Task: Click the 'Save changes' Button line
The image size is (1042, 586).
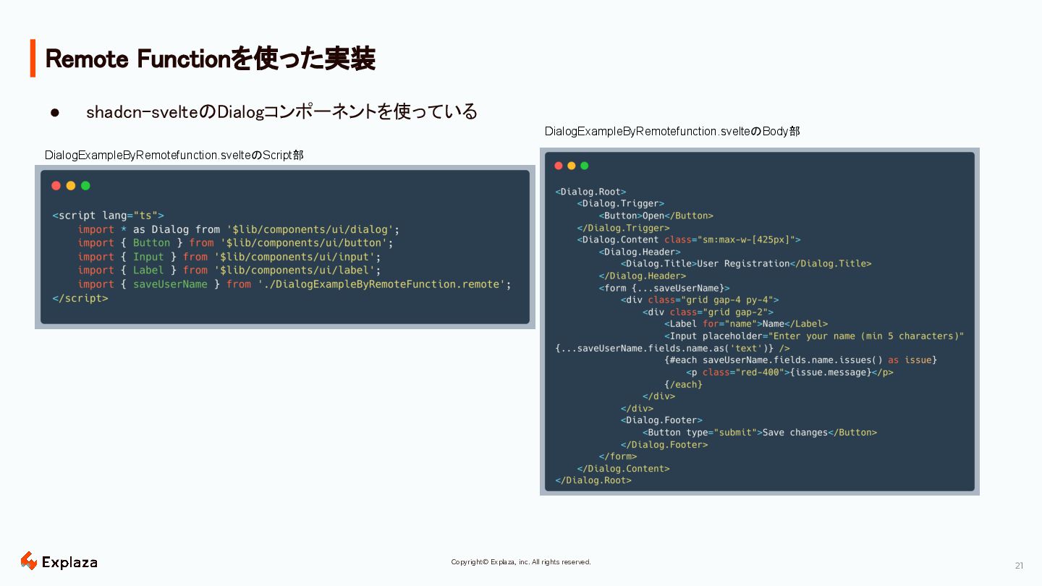Action: (x=760, y=432)
